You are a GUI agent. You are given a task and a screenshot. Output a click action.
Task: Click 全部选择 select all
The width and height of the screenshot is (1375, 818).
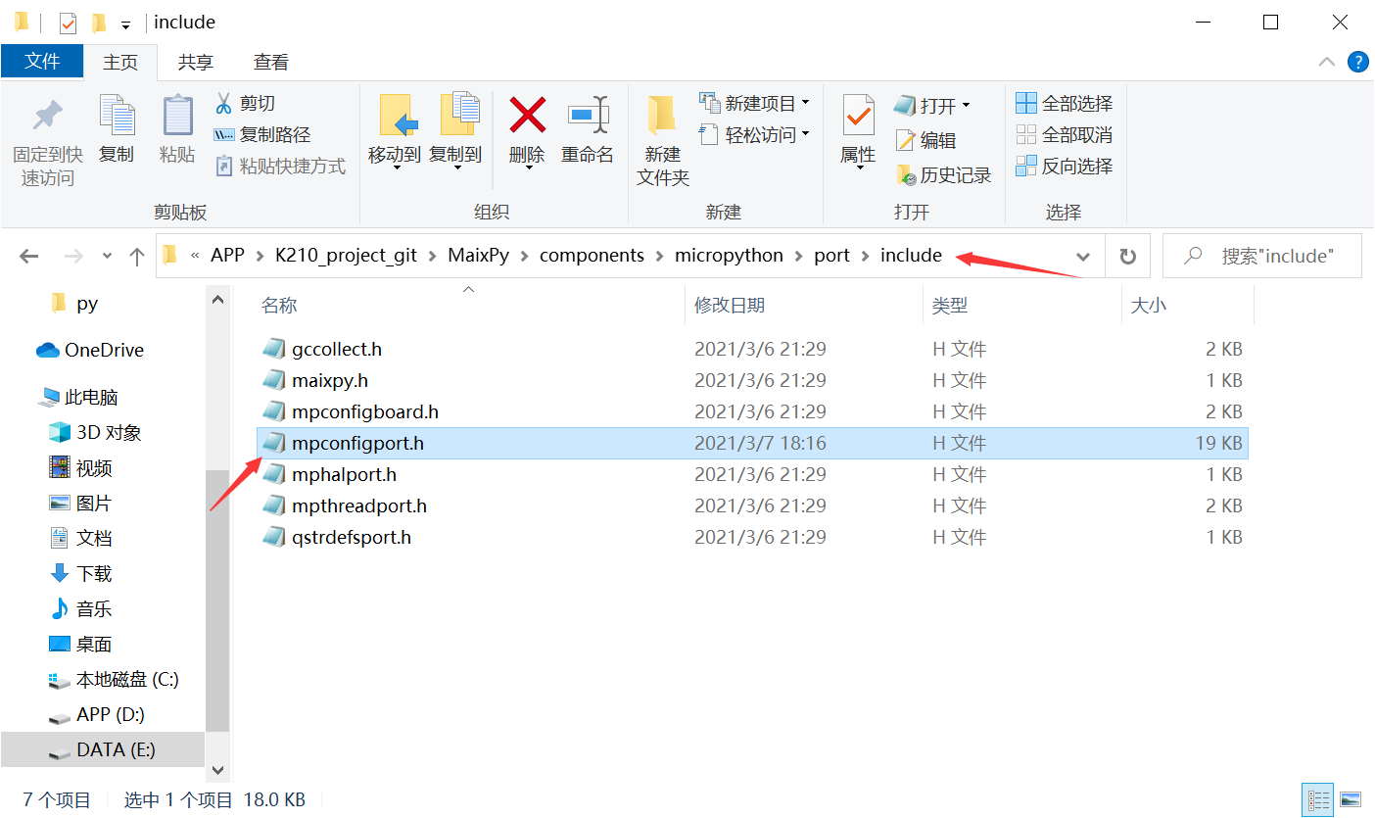pos(1065,103)
